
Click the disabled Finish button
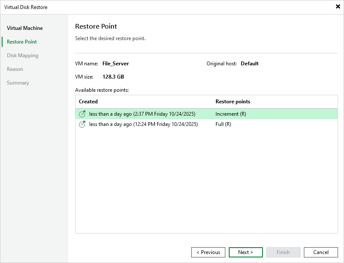283,252
